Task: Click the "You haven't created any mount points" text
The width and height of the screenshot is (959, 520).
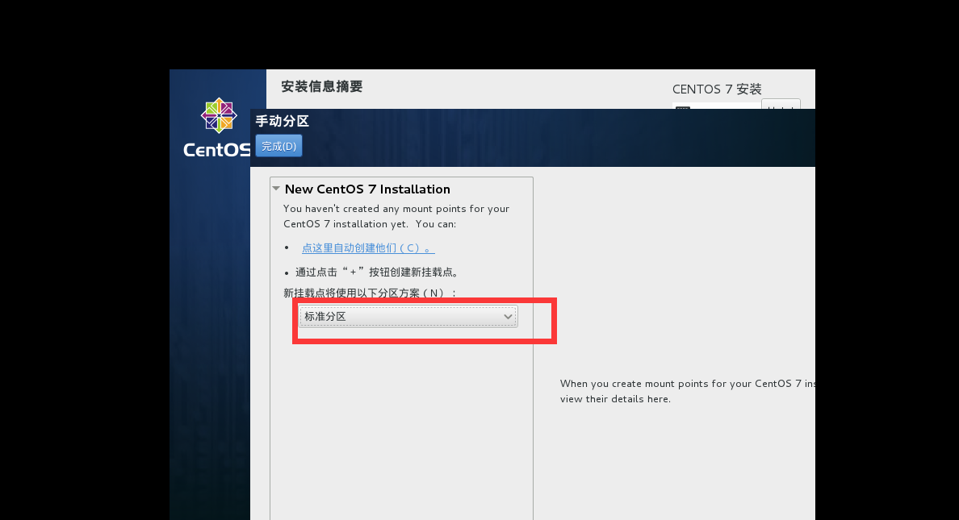Action: tap(396, 216)
